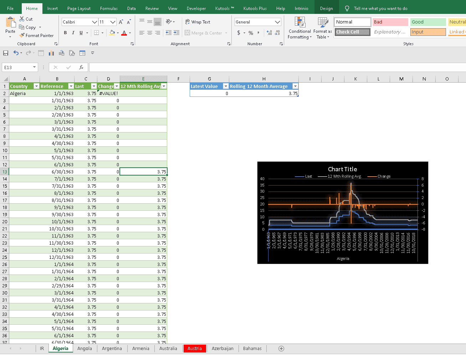This screenshot has width=466, height=355.
Task: Click the Merge & Center button
Action: (203, 33)
